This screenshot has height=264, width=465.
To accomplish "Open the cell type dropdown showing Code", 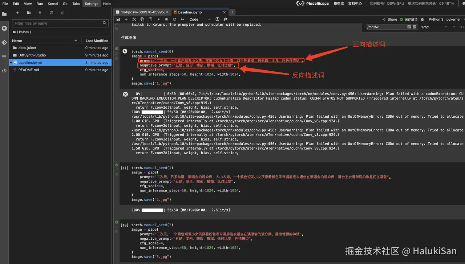I will 199,19.
